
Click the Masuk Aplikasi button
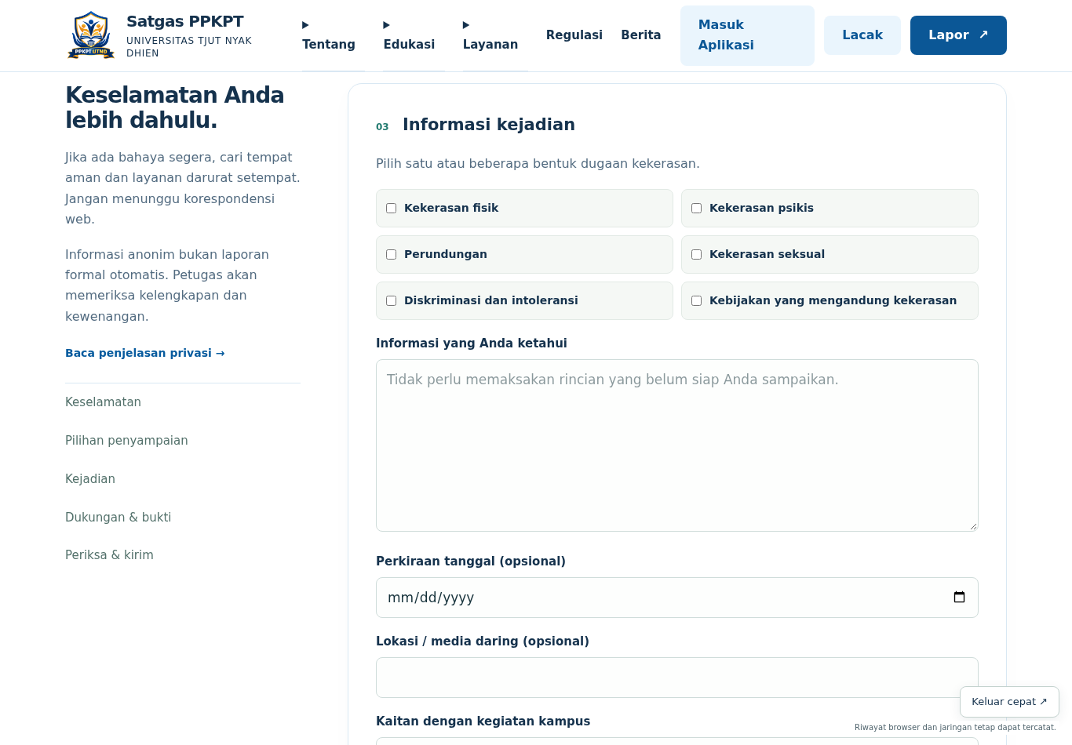tap(747, 35)
